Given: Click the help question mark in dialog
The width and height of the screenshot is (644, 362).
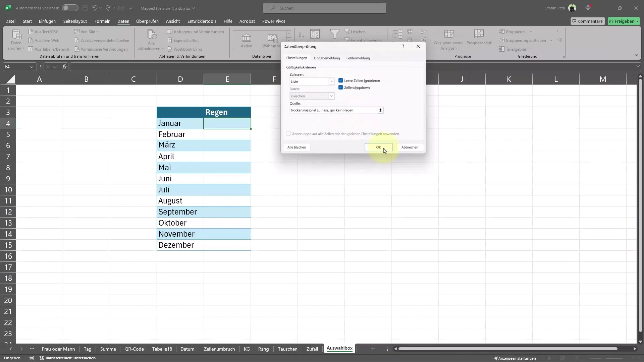Looking at the screenshot, I should coord(403,46).
